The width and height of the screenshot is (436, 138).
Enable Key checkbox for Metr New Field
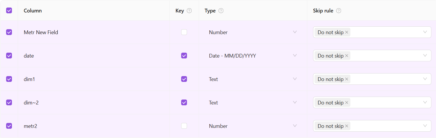pos(184,32)
